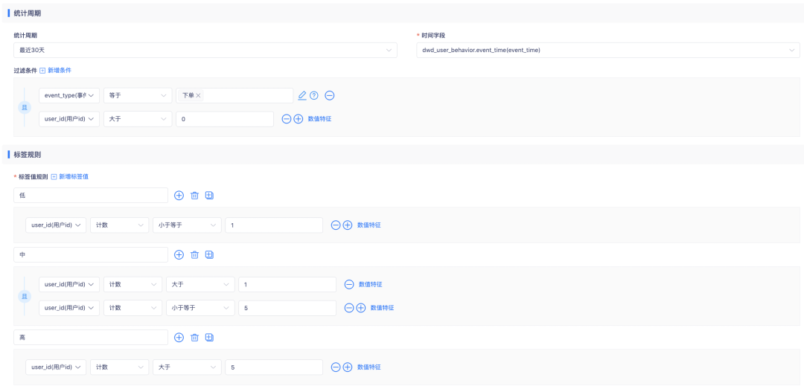The width and height of the screenshot is (804, 389).
Task: Click the edit pencil icon beside 下单 filter
Action: point(302,95)
